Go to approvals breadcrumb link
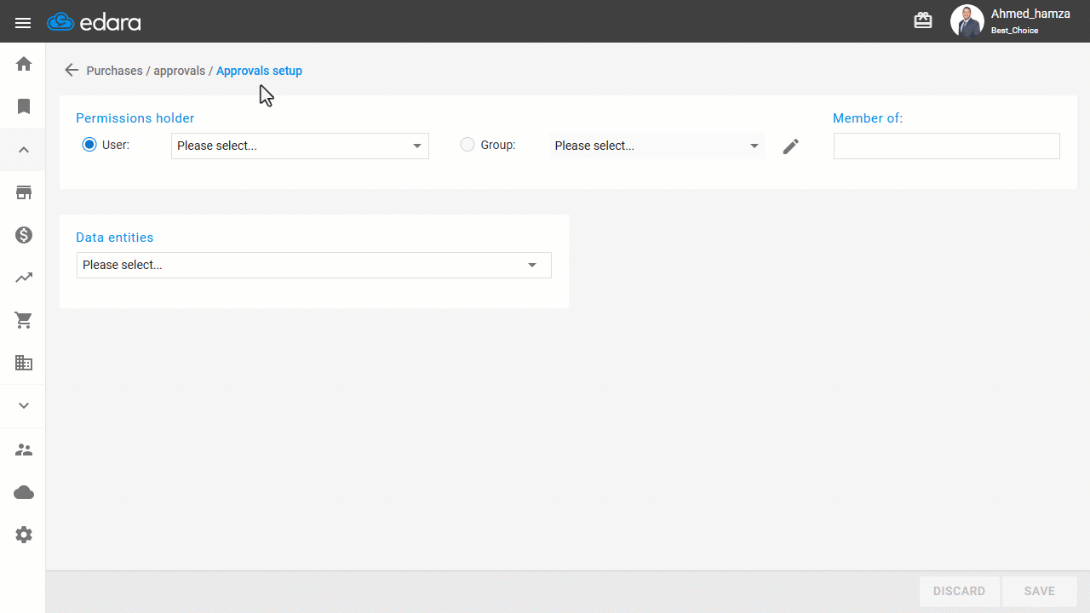Screen dimensions: 1090x613 coord(180,71)
